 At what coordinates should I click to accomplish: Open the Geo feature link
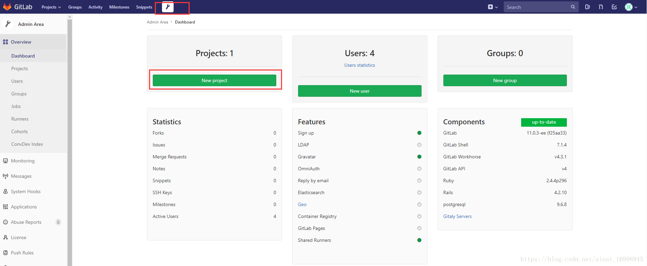(302, 204)
